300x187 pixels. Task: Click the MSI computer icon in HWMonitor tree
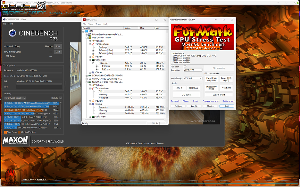(86, 31)
